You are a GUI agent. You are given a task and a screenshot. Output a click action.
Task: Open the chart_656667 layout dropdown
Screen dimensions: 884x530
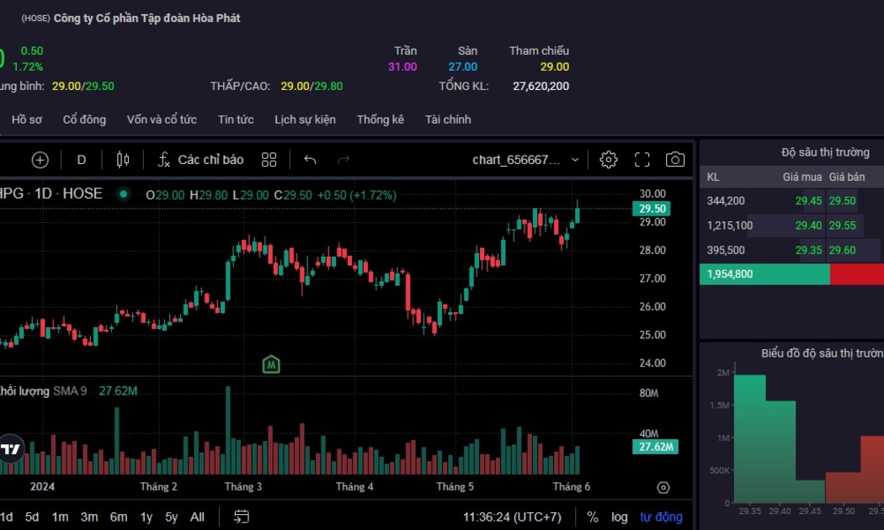(525, 160)
